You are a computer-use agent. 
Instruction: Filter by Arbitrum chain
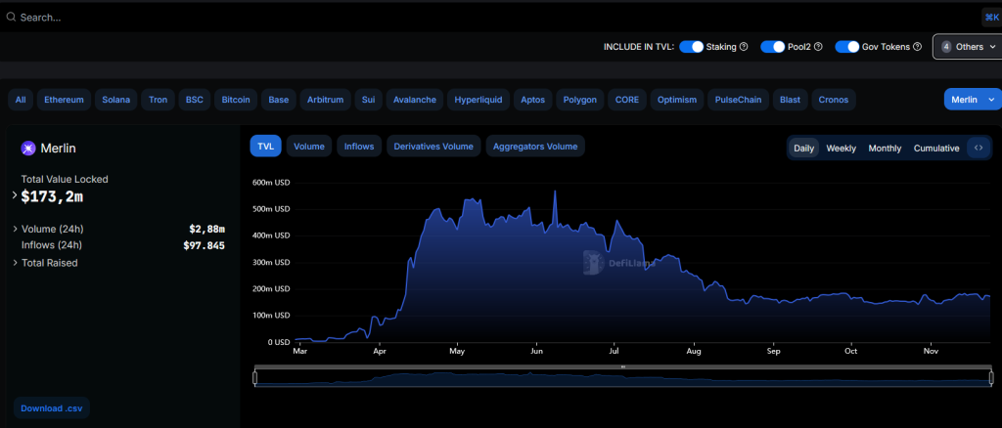[x=325, y=100]
